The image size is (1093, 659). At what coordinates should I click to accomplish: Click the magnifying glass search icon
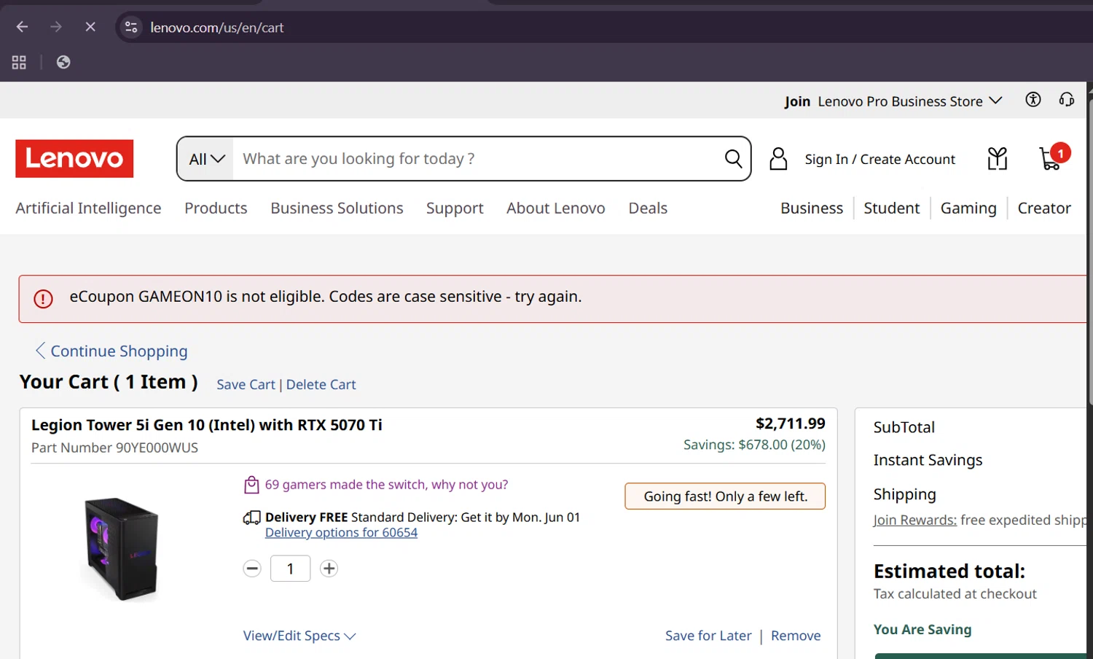click(x=733, y=158)
